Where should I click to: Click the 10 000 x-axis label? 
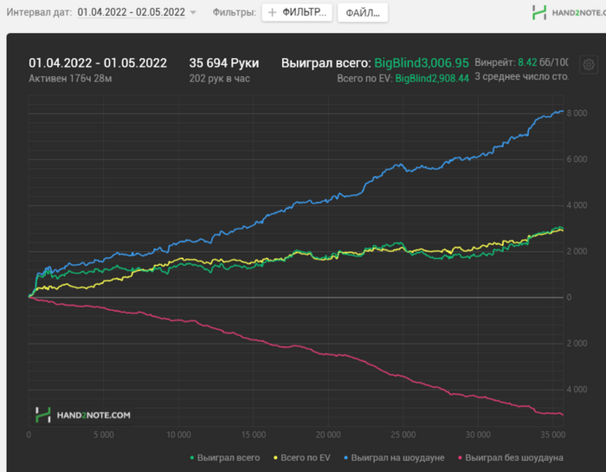[x=178, y=435]
